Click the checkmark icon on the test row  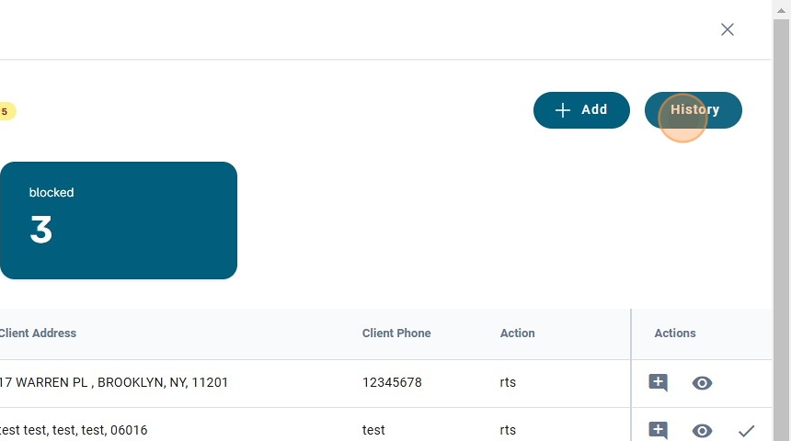pos(746,430)
